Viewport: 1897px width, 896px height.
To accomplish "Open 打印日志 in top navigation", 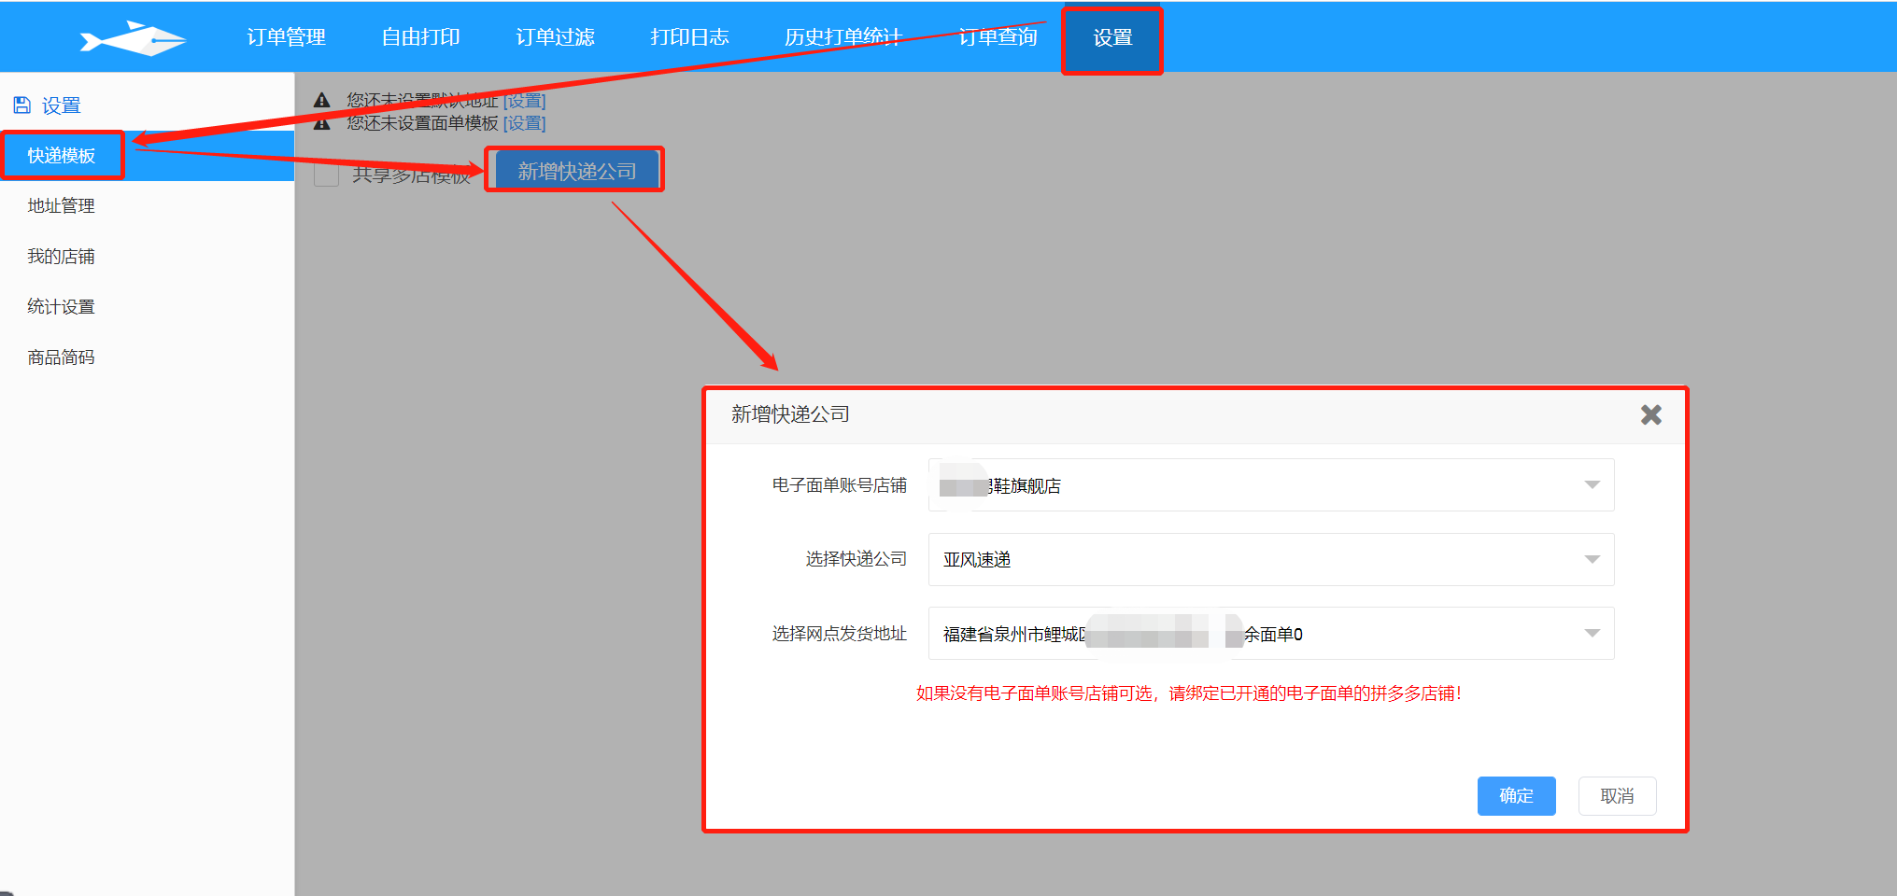I will [689, 37].
